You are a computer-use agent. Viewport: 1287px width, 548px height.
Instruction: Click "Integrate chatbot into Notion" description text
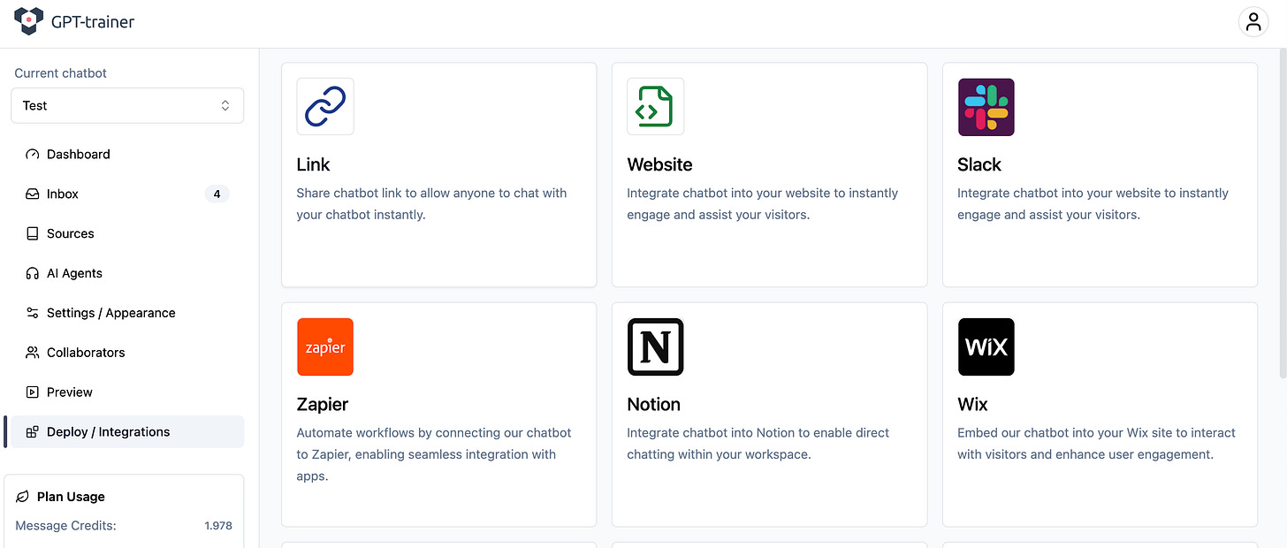click(x=758, y=444)
